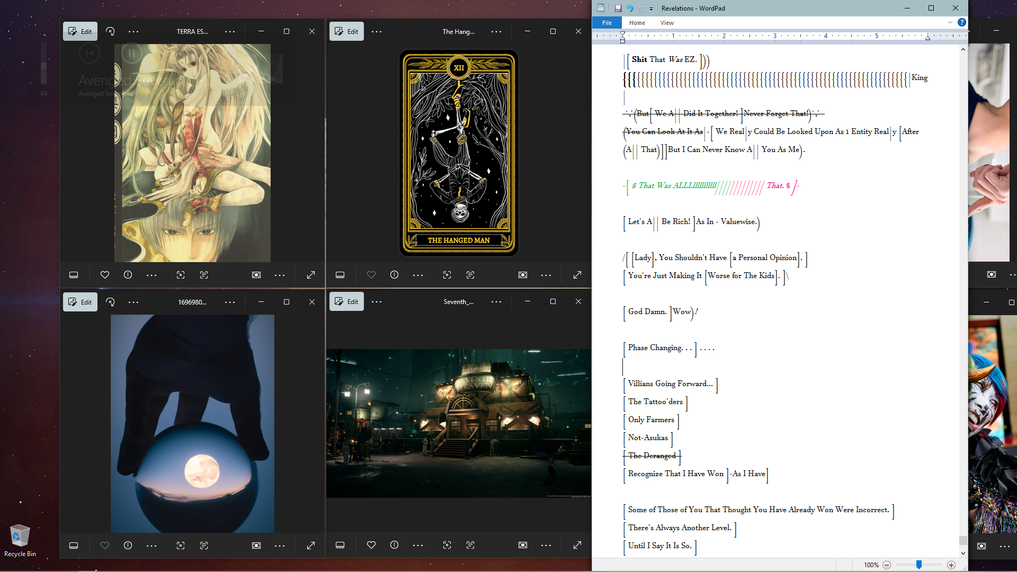This screenshot has width=1017, height=572.
Task: Click the Recycle Bin desktop icon
Action: [x=20, y=540]
